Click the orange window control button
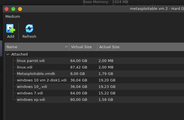The image size is (184, 120). [x=20, y=9]
